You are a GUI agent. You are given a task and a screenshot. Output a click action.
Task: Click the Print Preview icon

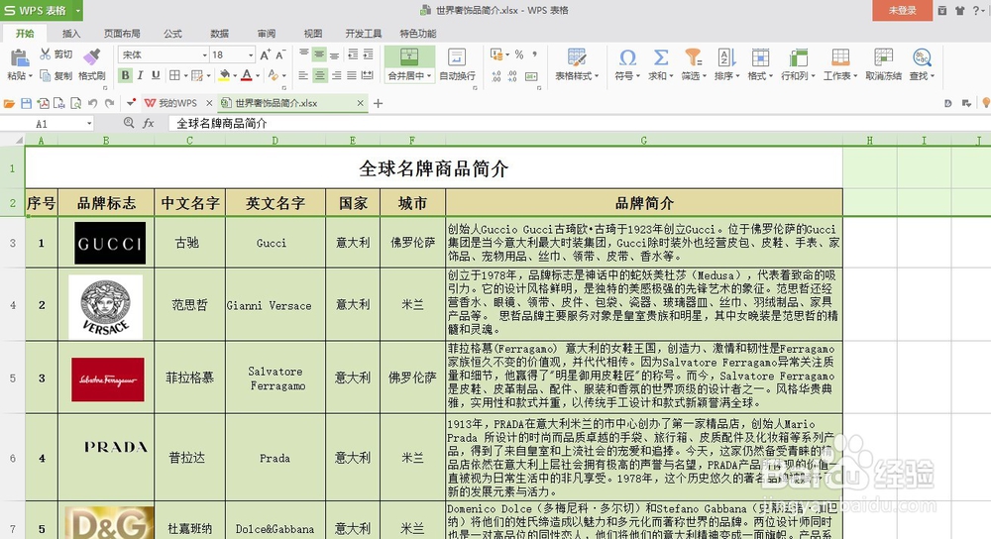pyautogui.click(x=76, y=103)
